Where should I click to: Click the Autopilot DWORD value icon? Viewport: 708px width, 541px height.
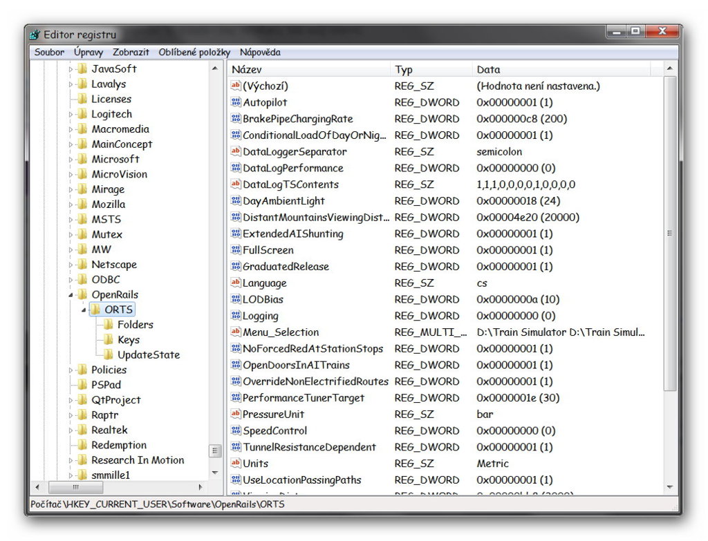[236, 102]
